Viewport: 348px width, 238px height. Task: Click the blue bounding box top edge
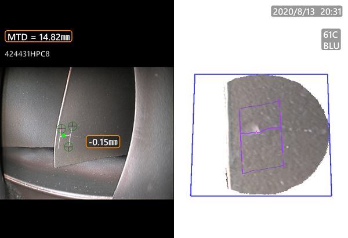[x=261, y=74]
